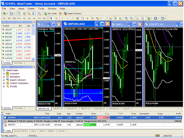The width and height of the screenshot is (184, 138).
Task: Open the Tools menu
Action: click(41, 9)
